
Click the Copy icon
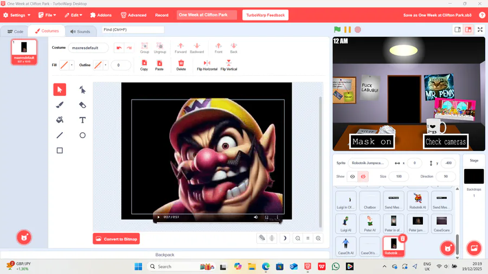[x=144, y=65]
